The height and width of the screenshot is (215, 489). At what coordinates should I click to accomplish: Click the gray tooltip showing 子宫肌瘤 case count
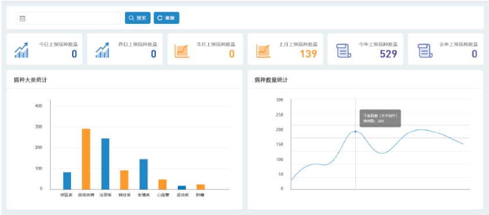pyautogui.click(x=380, y=118)
